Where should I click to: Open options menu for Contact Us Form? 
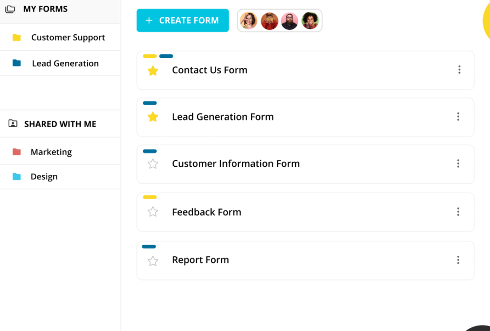459,70
